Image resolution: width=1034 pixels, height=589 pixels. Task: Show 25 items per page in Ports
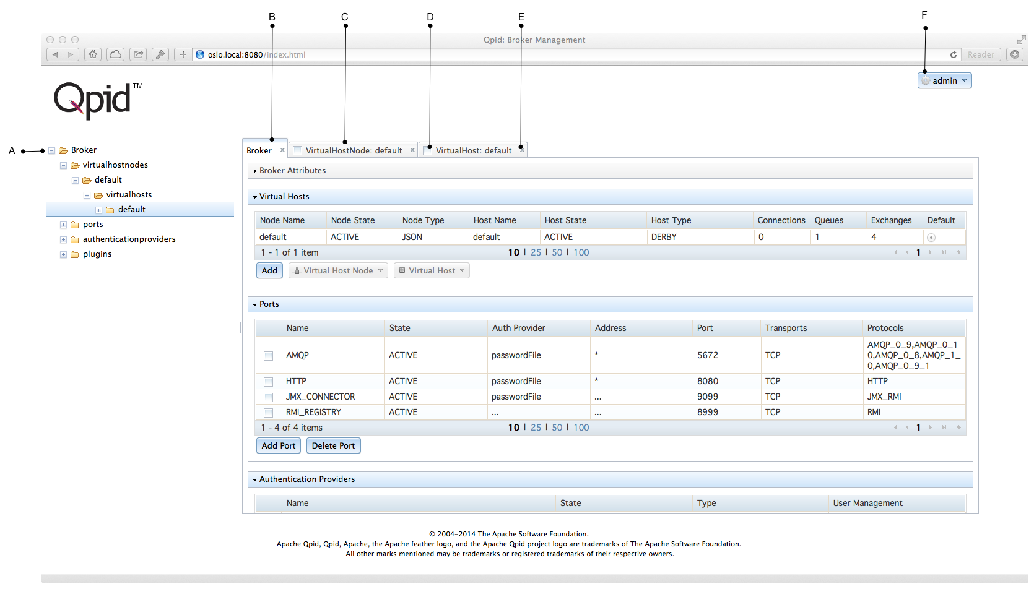coord(536,428)
